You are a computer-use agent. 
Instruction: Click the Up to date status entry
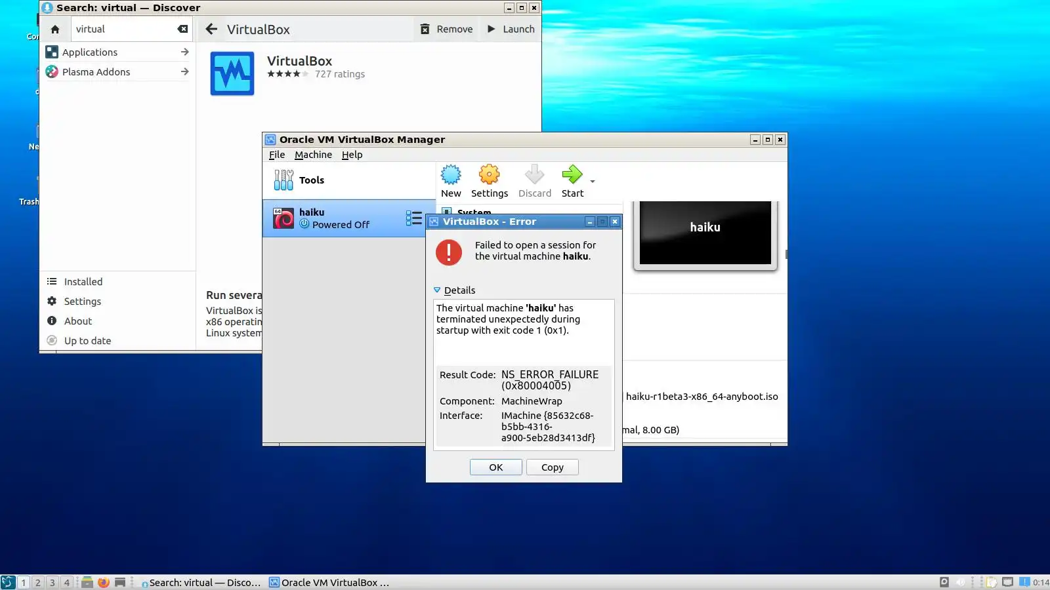click(x=117, y=341)
